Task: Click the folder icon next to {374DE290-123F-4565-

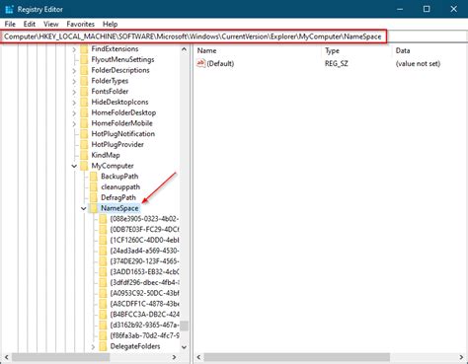Action: tap(103, 261)
